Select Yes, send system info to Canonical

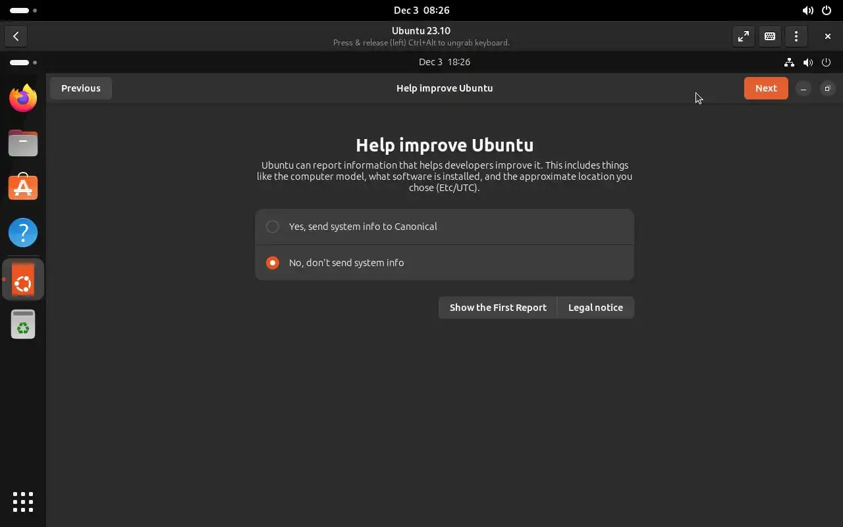tap(445, 227)
